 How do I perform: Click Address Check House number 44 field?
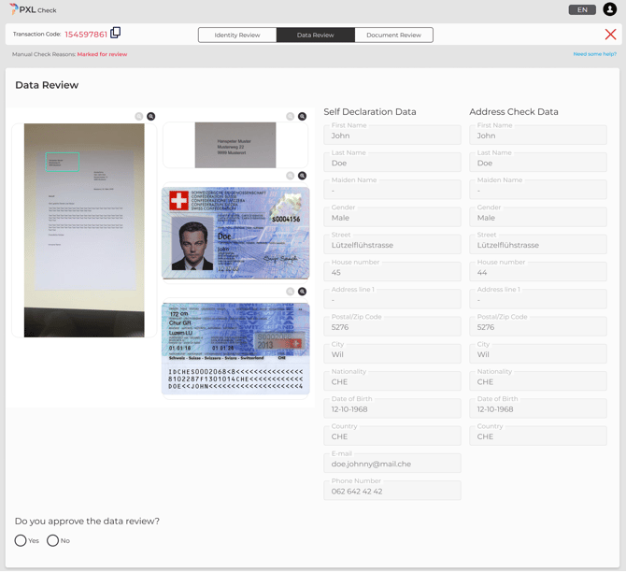(538, 272)
